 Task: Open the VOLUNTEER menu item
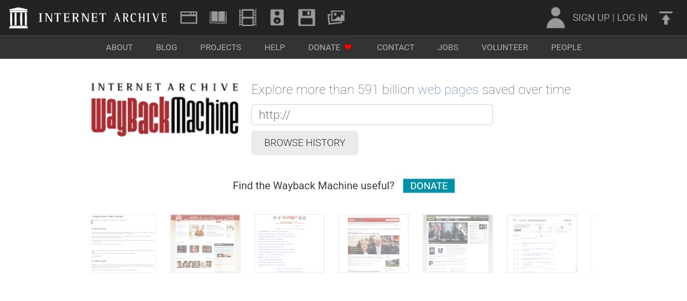tap(504, 47)
